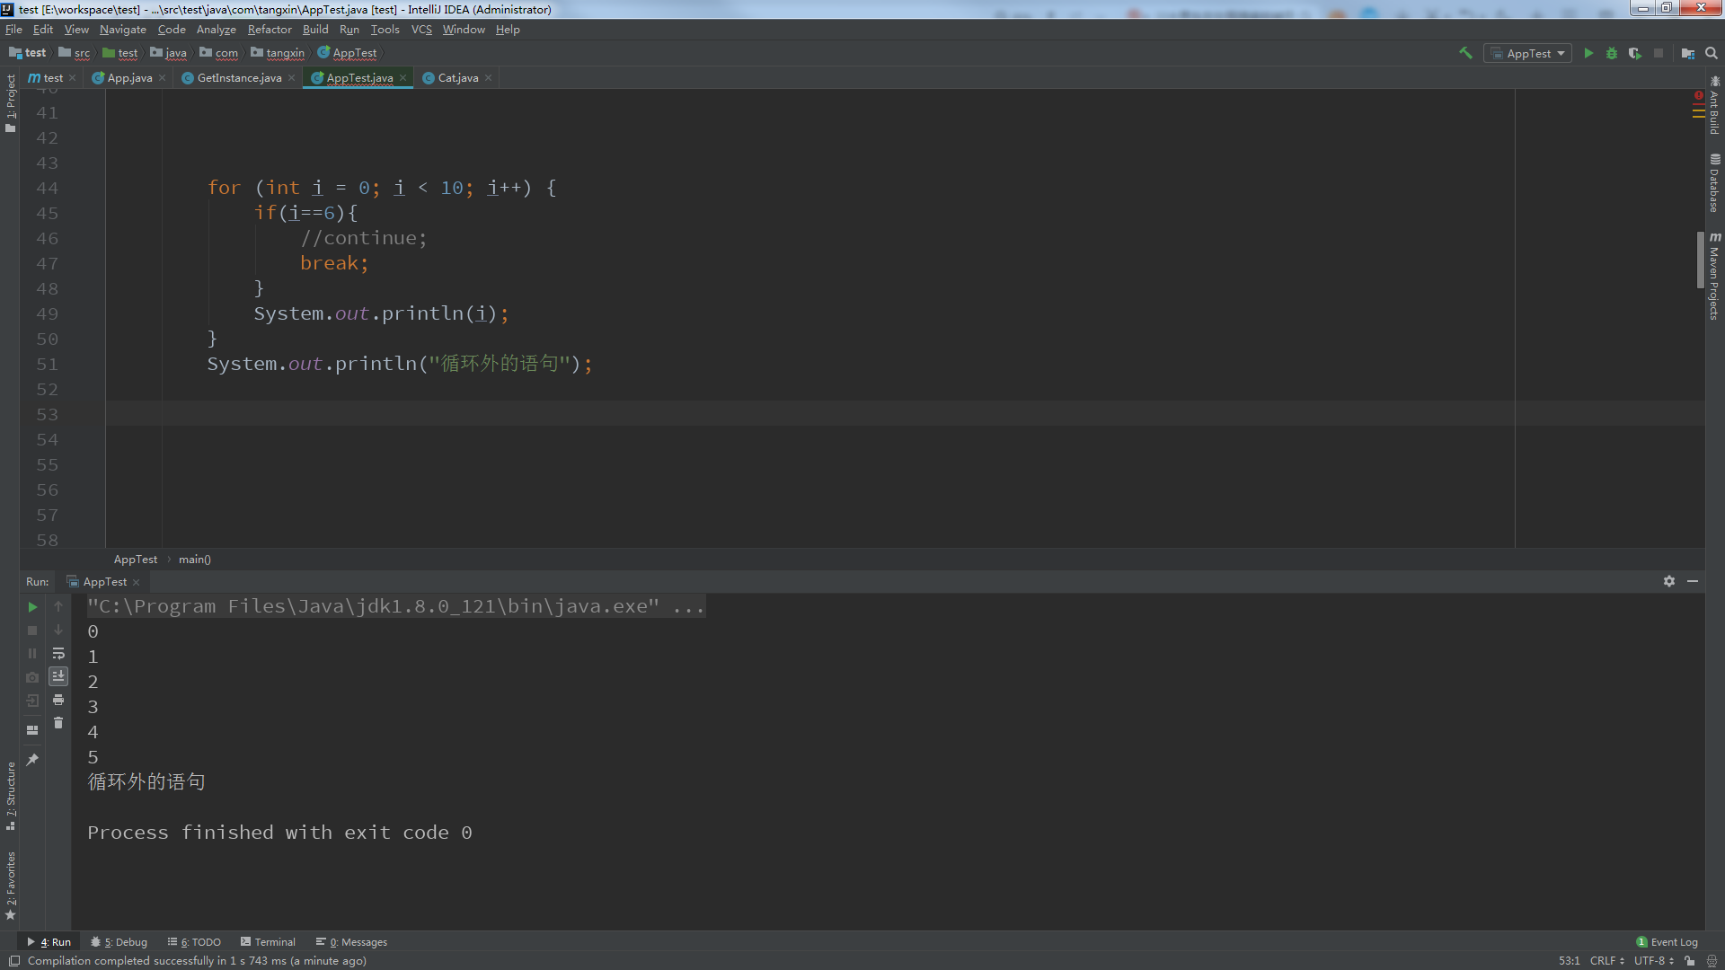
Task: Toggle soft-wrap in the Run console
Action: tap(58, 653)
